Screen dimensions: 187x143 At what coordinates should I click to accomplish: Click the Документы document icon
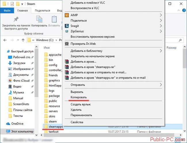pos(10,75)
